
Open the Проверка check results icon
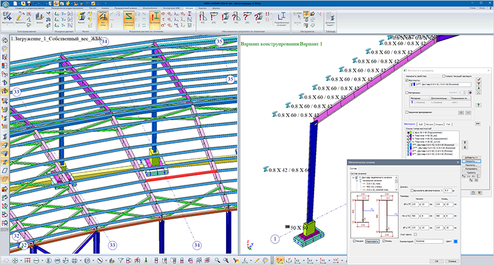click(x=155, y=20)
